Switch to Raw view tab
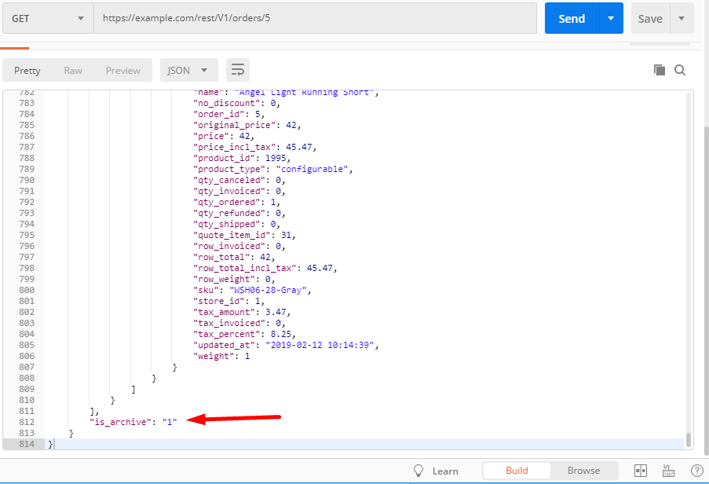The image size is (709, 484). point(73,70)
